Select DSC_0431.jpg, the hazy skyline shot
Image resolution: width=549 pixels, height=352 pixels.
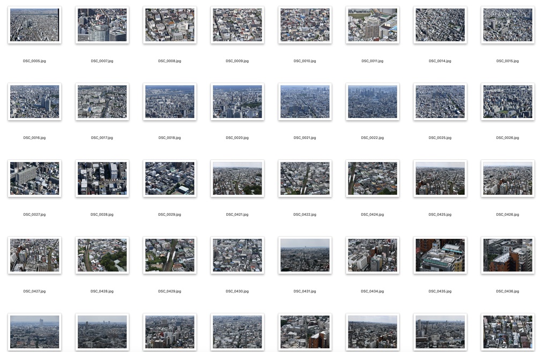click(305, 255)
